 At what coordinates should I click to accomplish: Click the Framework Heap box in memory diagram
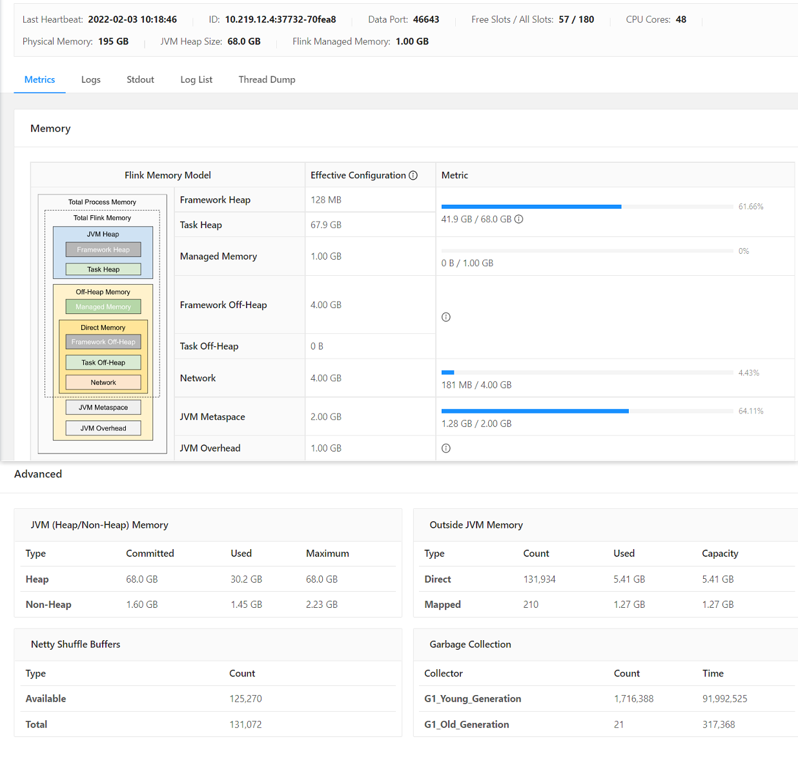103,250
